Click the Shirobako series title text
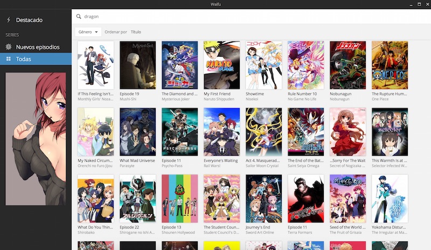The height and width of the screenshot is (250, 431). click(x=88, y=233)
